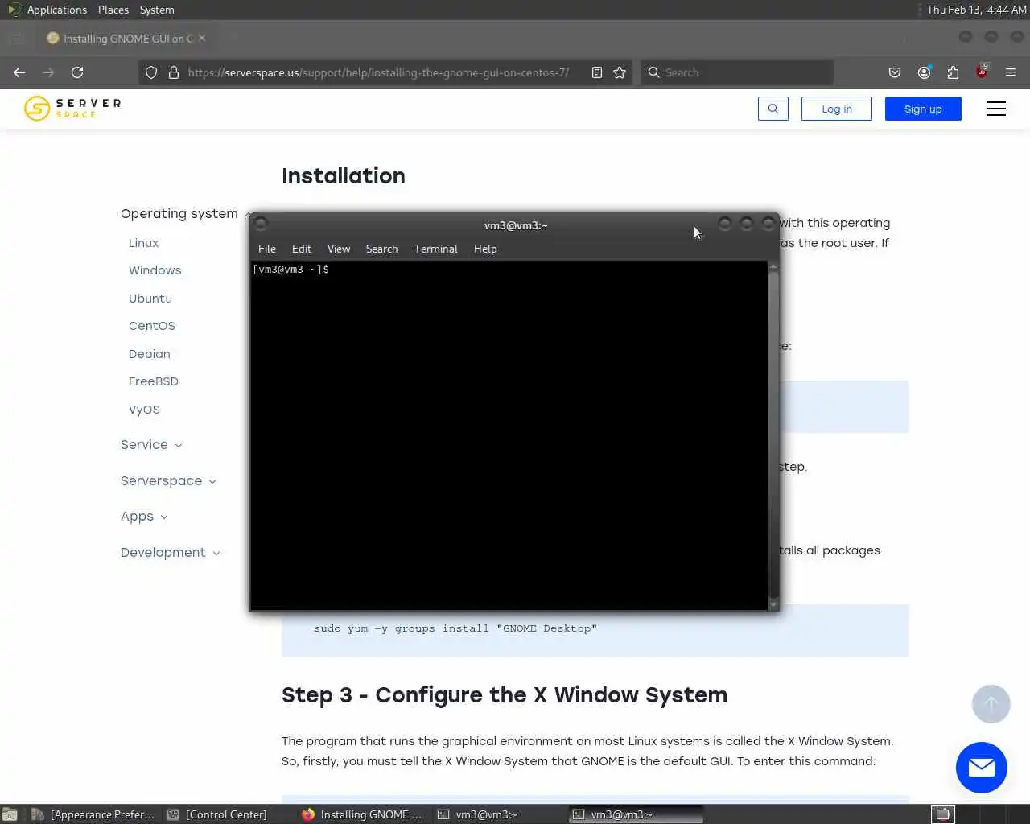Open the Ubuntu sidebar link
Screen dimensions: 1030x824
click(x=150, y=299)
